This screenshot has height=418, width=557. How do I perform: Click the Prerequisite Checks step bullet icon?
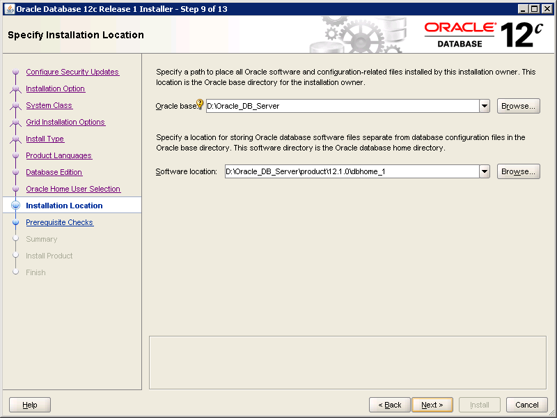point(16,222)
